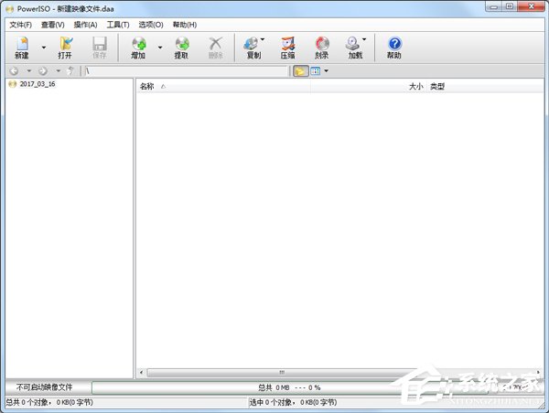This screenshot has height=413, width=549.
Task: Maximize the PowerISO window
Action: click(510, 6)
